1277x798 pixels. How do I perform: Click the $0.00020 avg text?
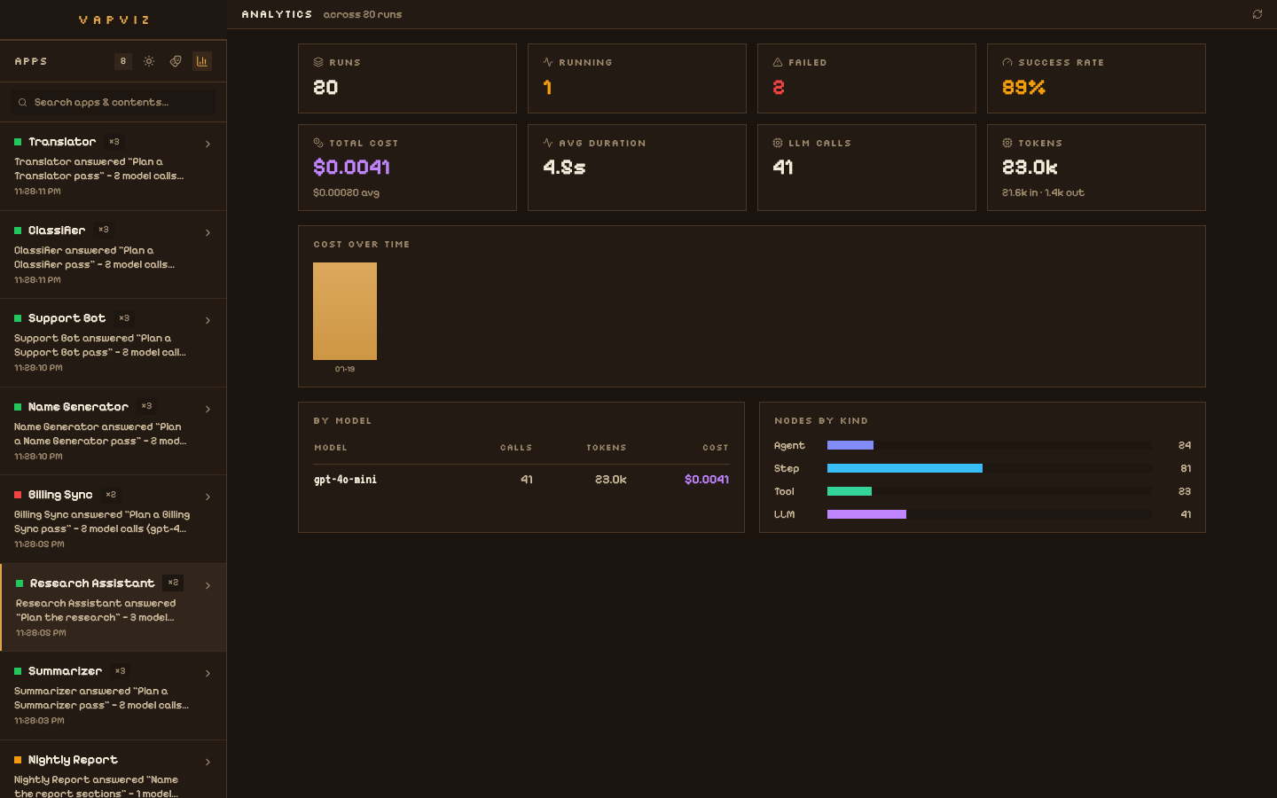tap(346, 192)
